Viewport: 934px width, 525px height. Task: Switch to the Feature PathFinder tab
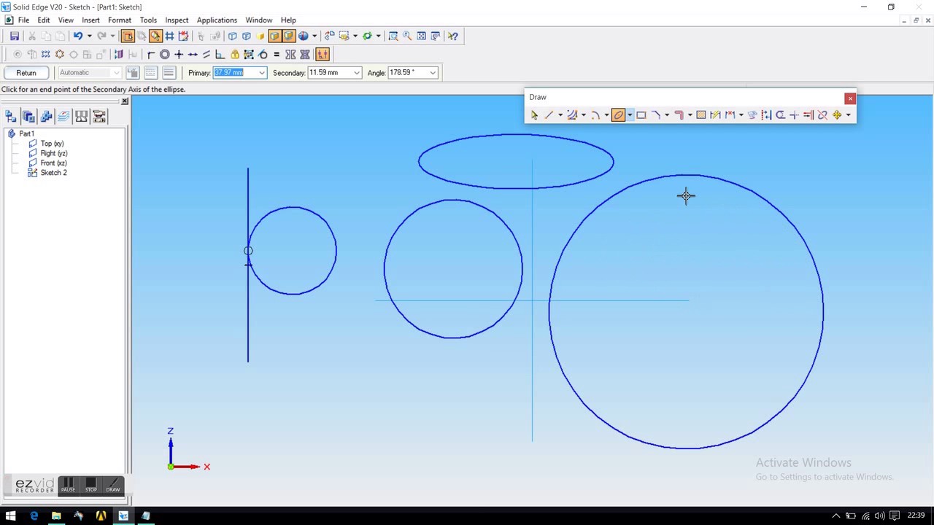point(10,117)
